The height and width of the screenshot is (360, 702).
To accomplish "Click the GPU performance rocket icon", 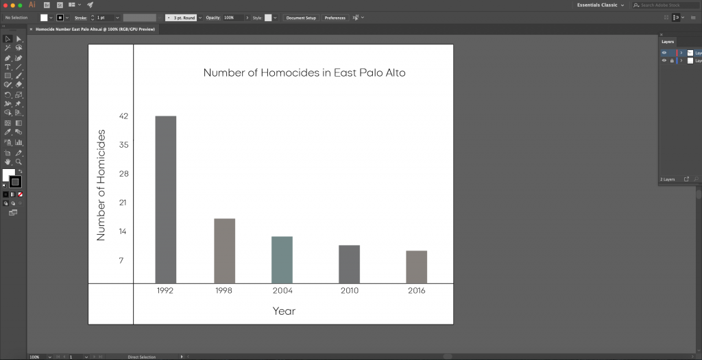I will 90,5.
